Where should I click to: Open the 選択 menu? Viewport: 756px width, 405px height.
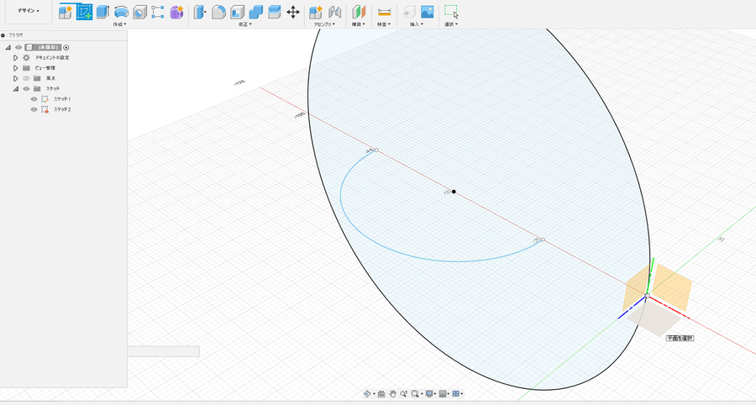coord(451,24)
